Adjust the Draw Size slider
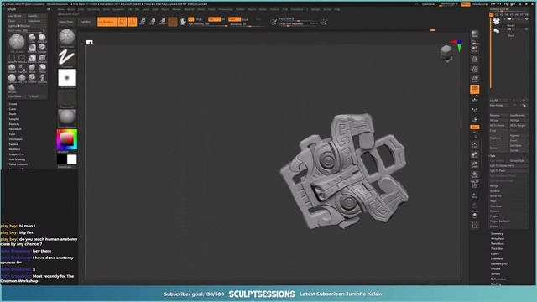The width and height of the screenshot is (537, 302). tap(299, 24)
